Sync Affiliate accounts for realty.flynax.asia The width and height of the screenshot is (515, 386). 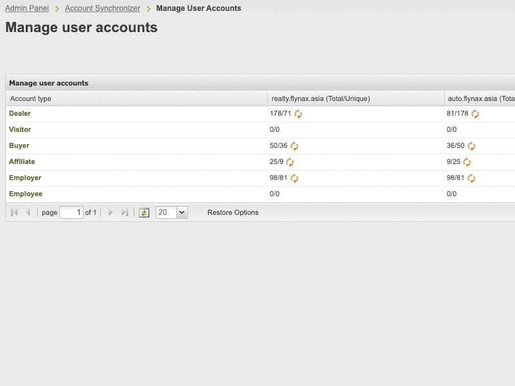point(290,162)
